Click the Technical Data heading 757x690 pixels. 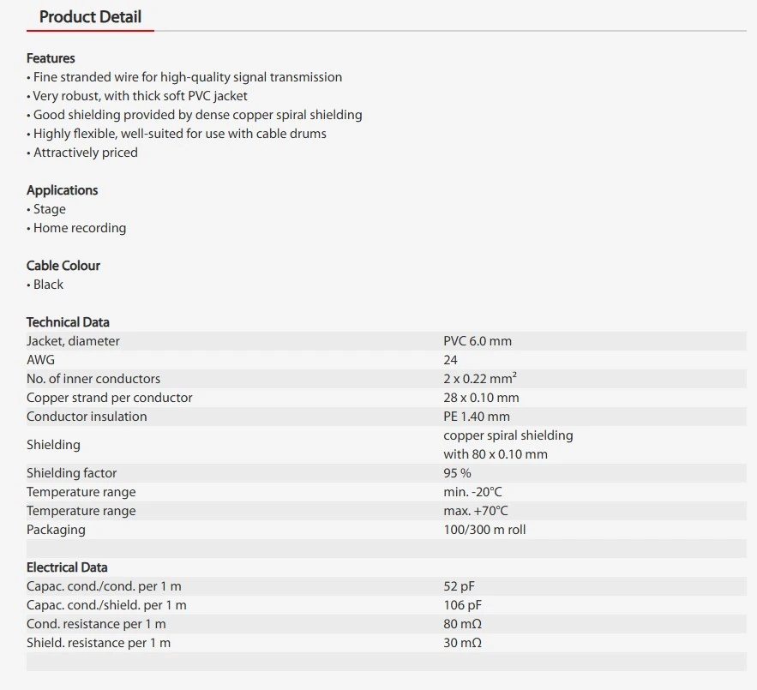[x=68, y=322]
